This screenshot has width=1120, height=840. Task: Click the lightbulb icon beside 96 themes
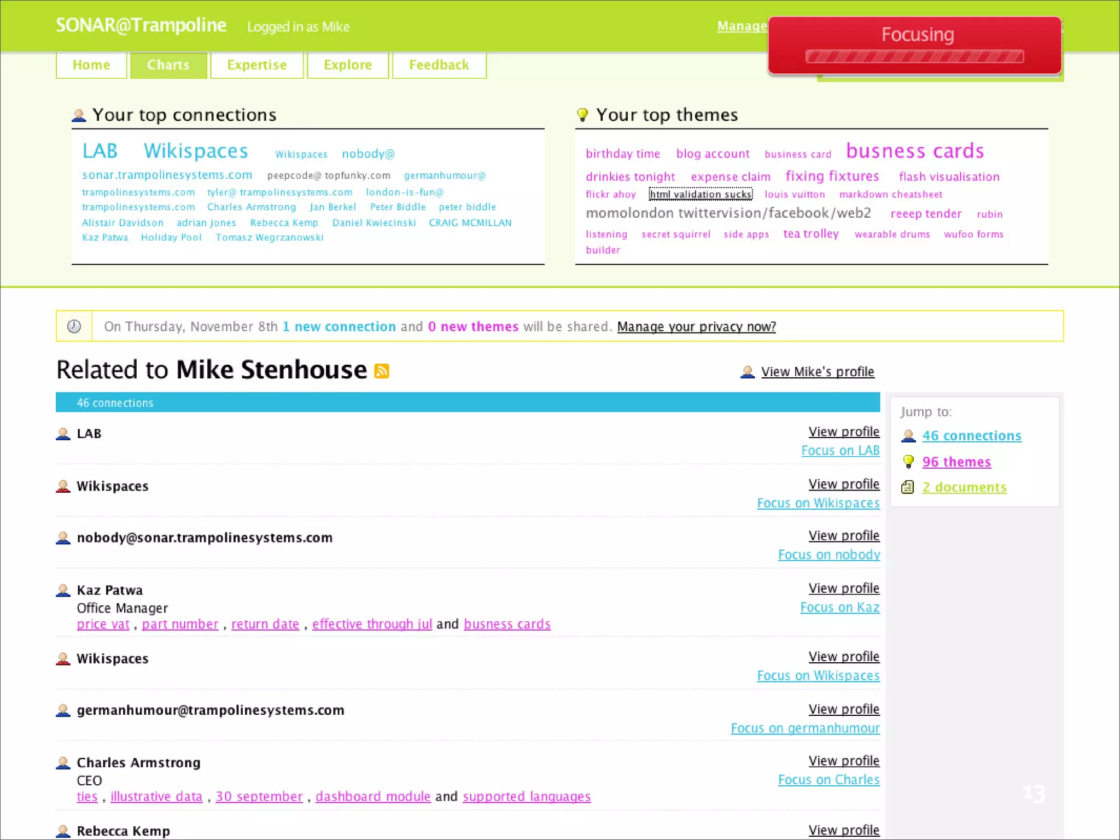908,462
